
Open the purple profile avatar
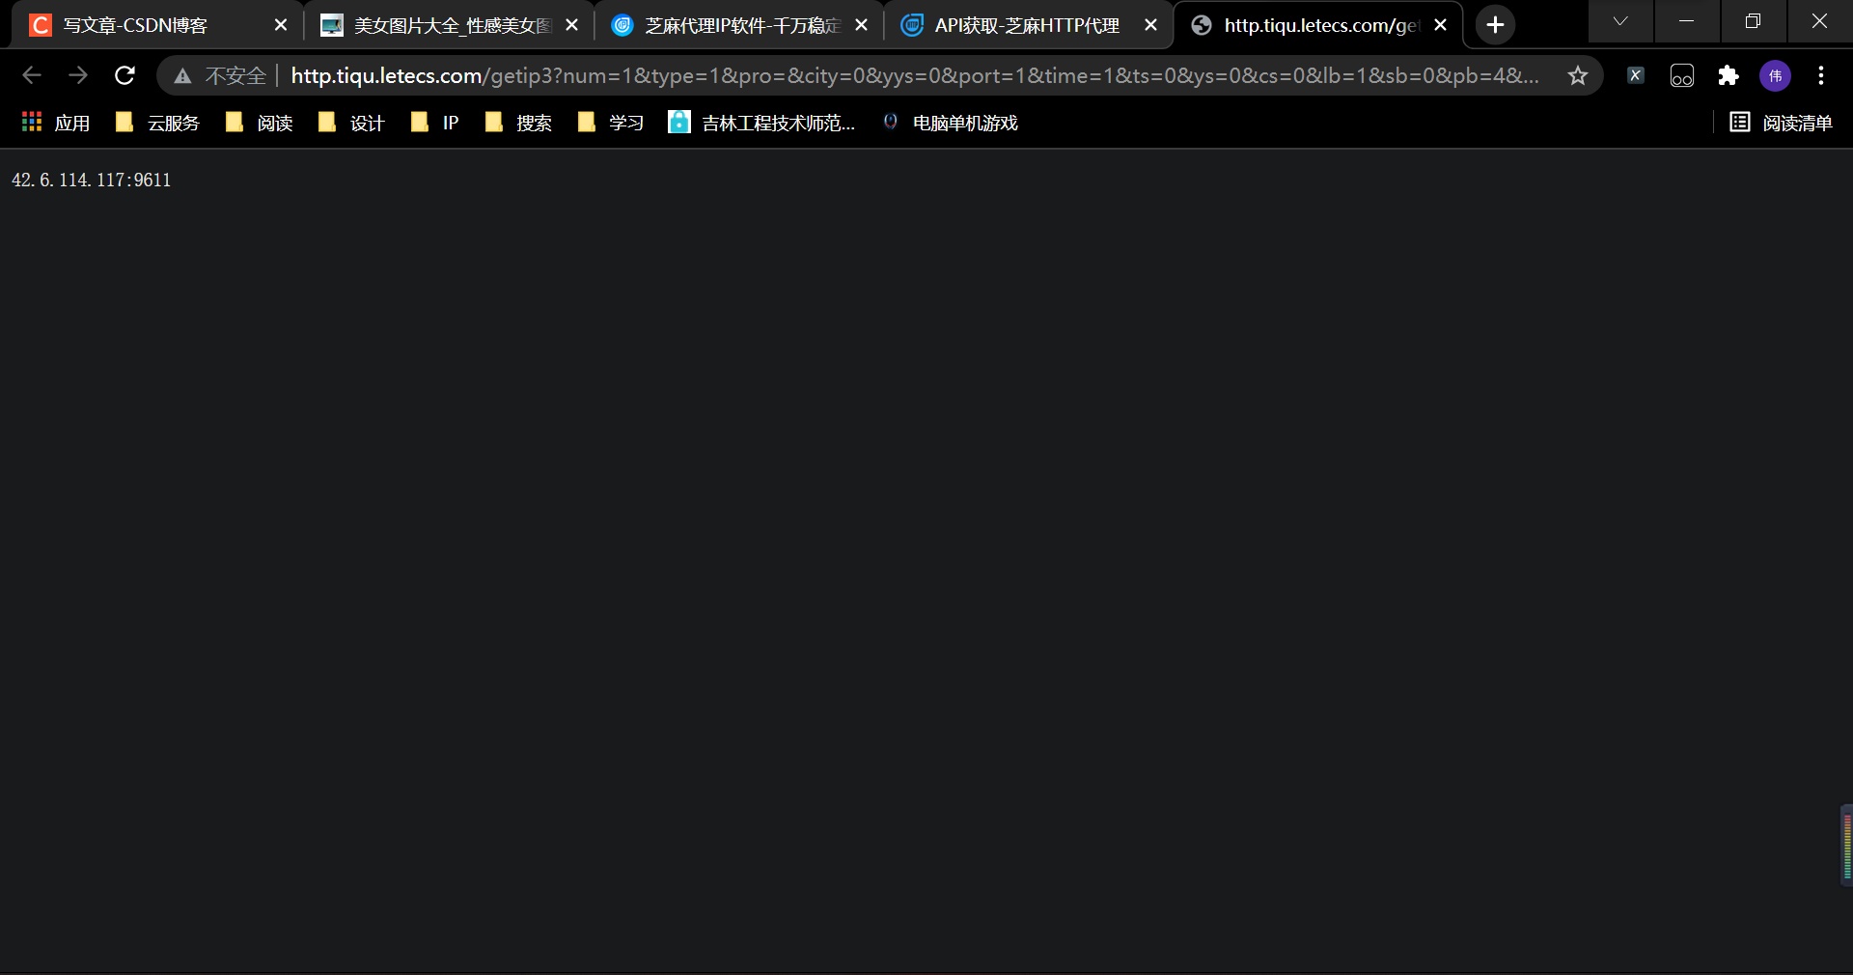click(1775, 75)
